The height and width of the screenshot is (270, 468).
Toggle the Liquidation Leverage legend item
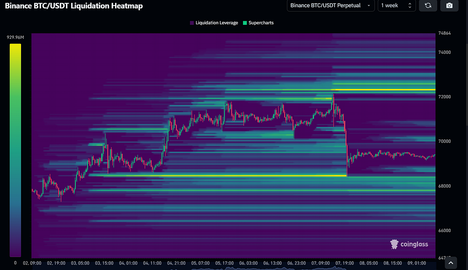pyautogui.click(x=214, y=22)
